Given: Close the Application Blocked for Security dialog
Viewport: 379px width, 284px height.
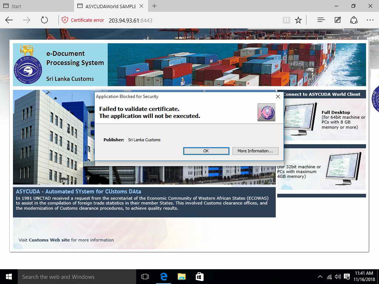Looking at the screenshot, I should coord(278,97).
